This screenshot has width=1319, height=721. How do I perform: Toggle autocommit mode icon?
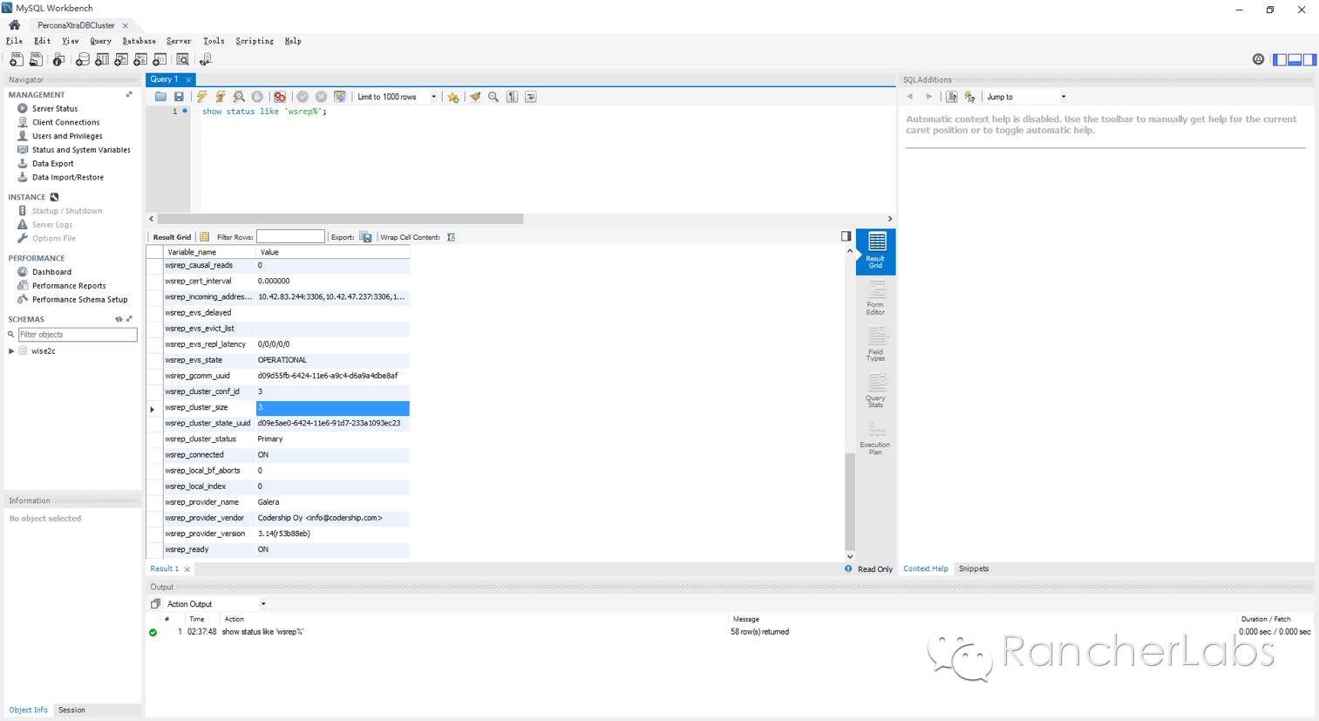pos(340,97)
